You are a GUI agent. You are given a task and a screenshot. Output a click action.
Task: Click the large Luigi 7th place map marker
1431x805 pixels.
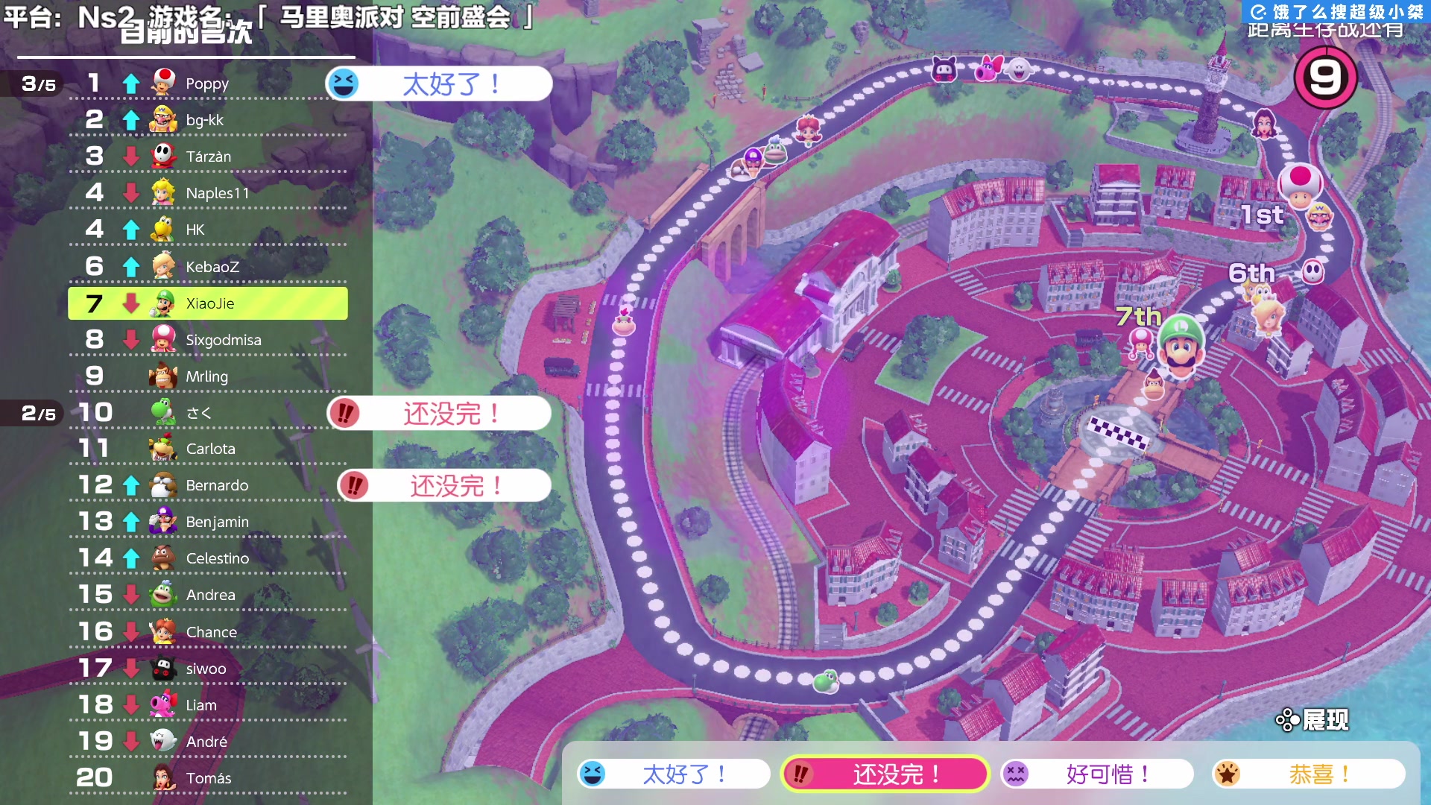(1181, 345)
